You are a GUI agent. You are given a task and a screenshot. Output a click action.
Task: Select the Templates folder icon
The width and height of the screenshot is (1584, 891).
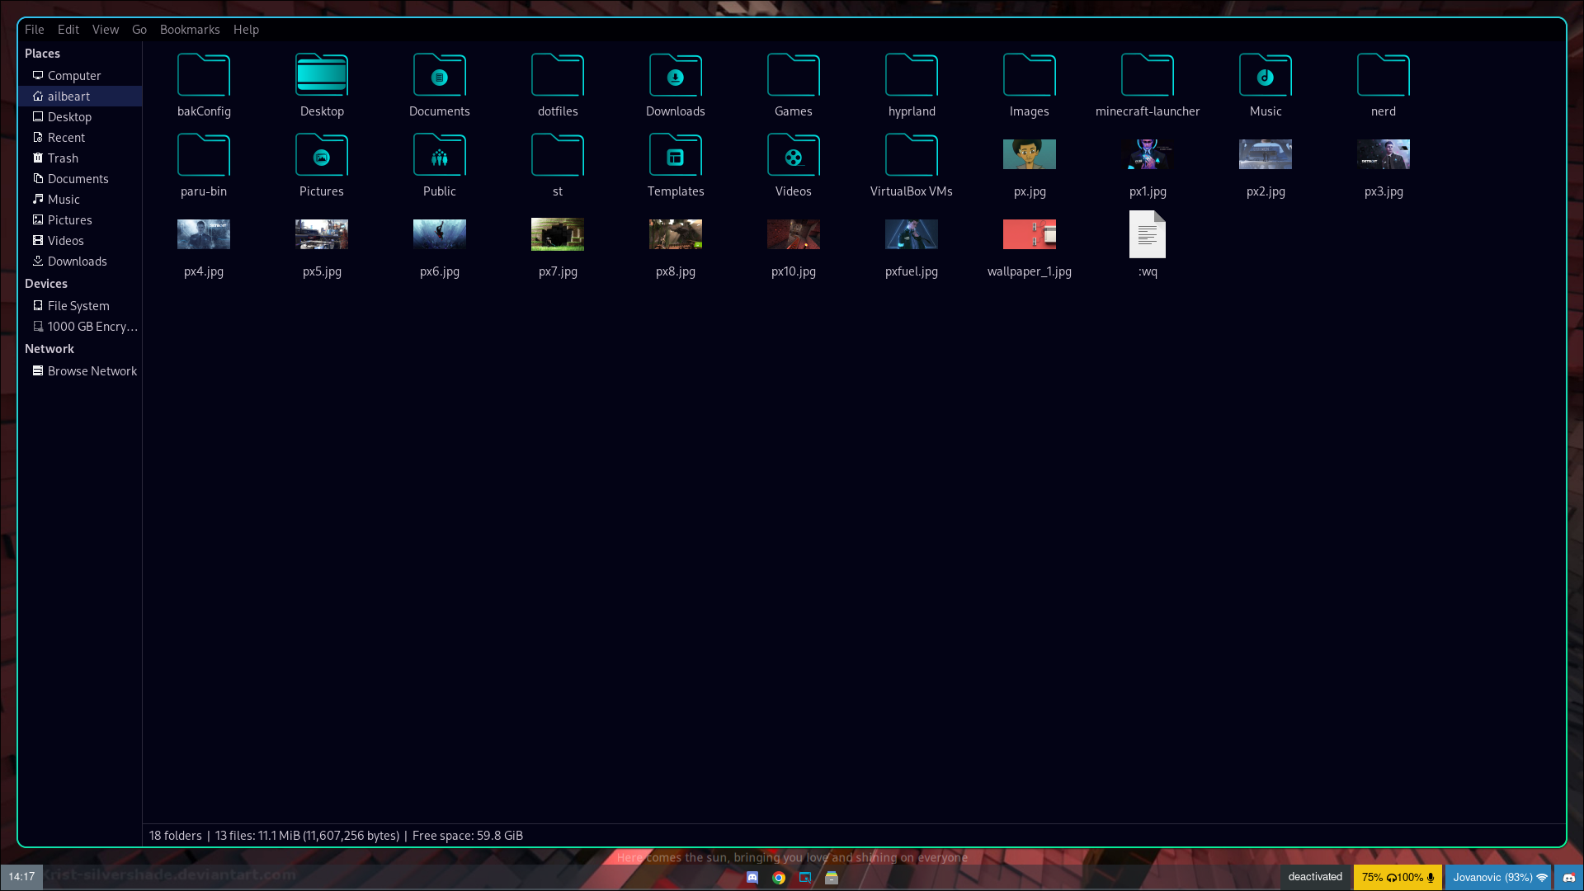[675, 156]
